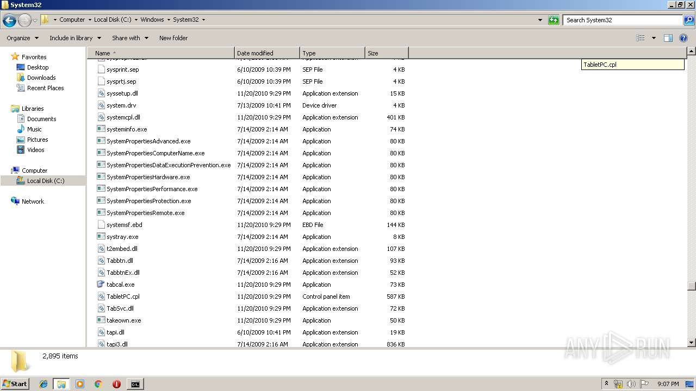Select Recent Places in navigation pane
696x391 pixels.
(45, 88)
